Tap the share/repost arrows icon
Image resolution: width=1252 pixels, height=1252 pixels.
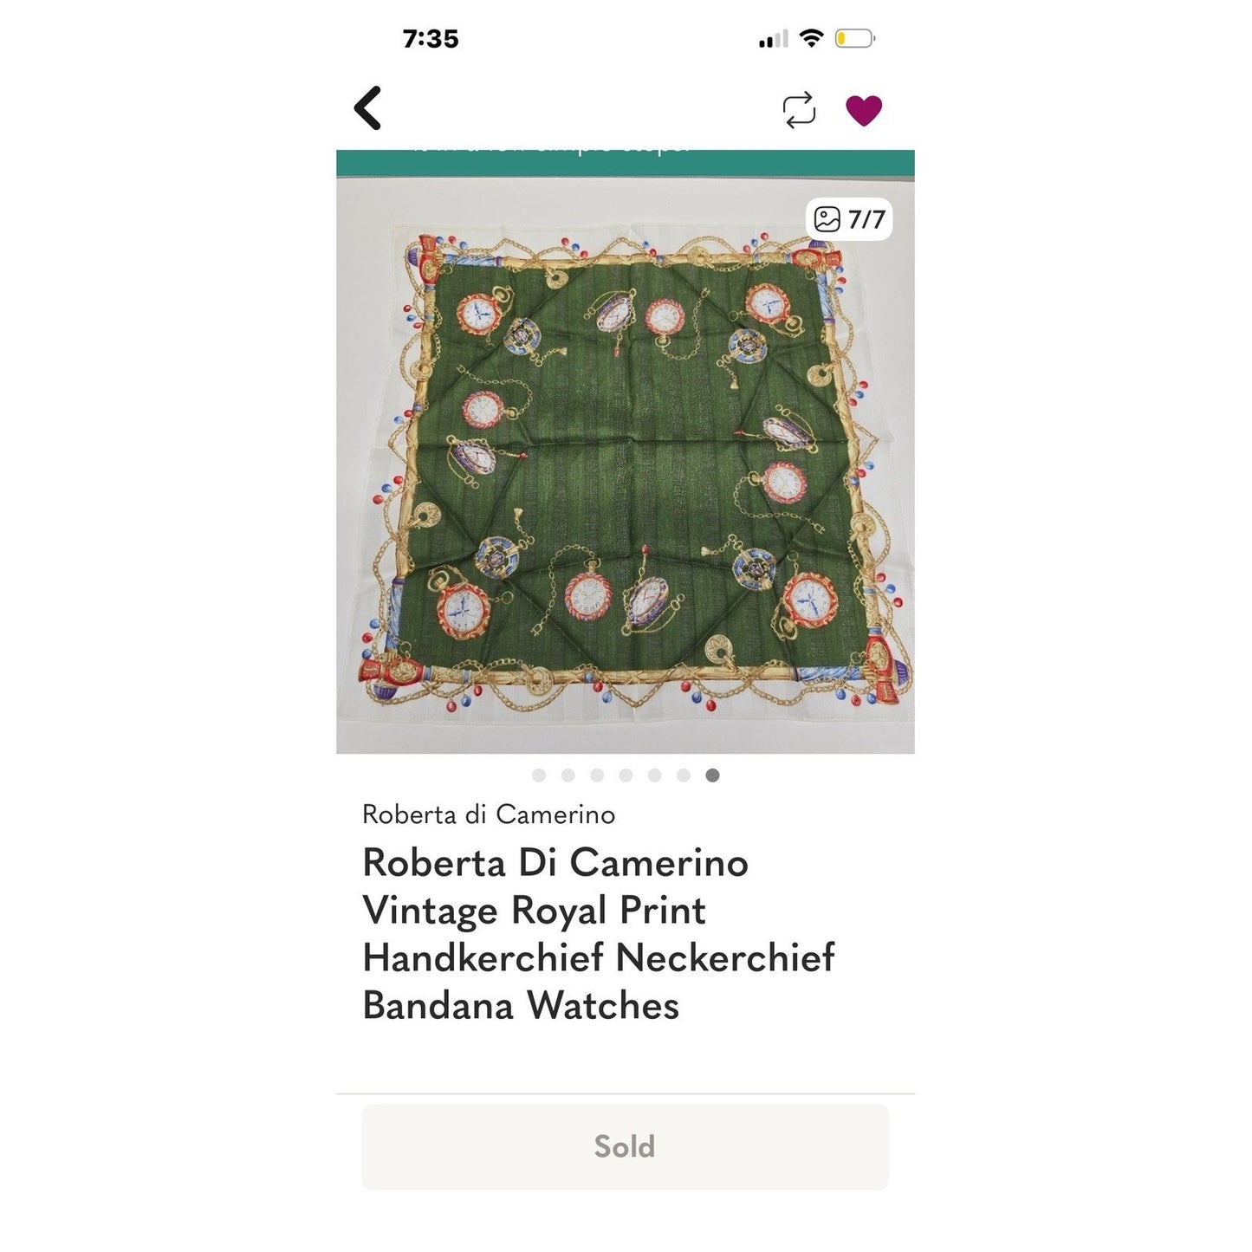[x=799, y=110]
